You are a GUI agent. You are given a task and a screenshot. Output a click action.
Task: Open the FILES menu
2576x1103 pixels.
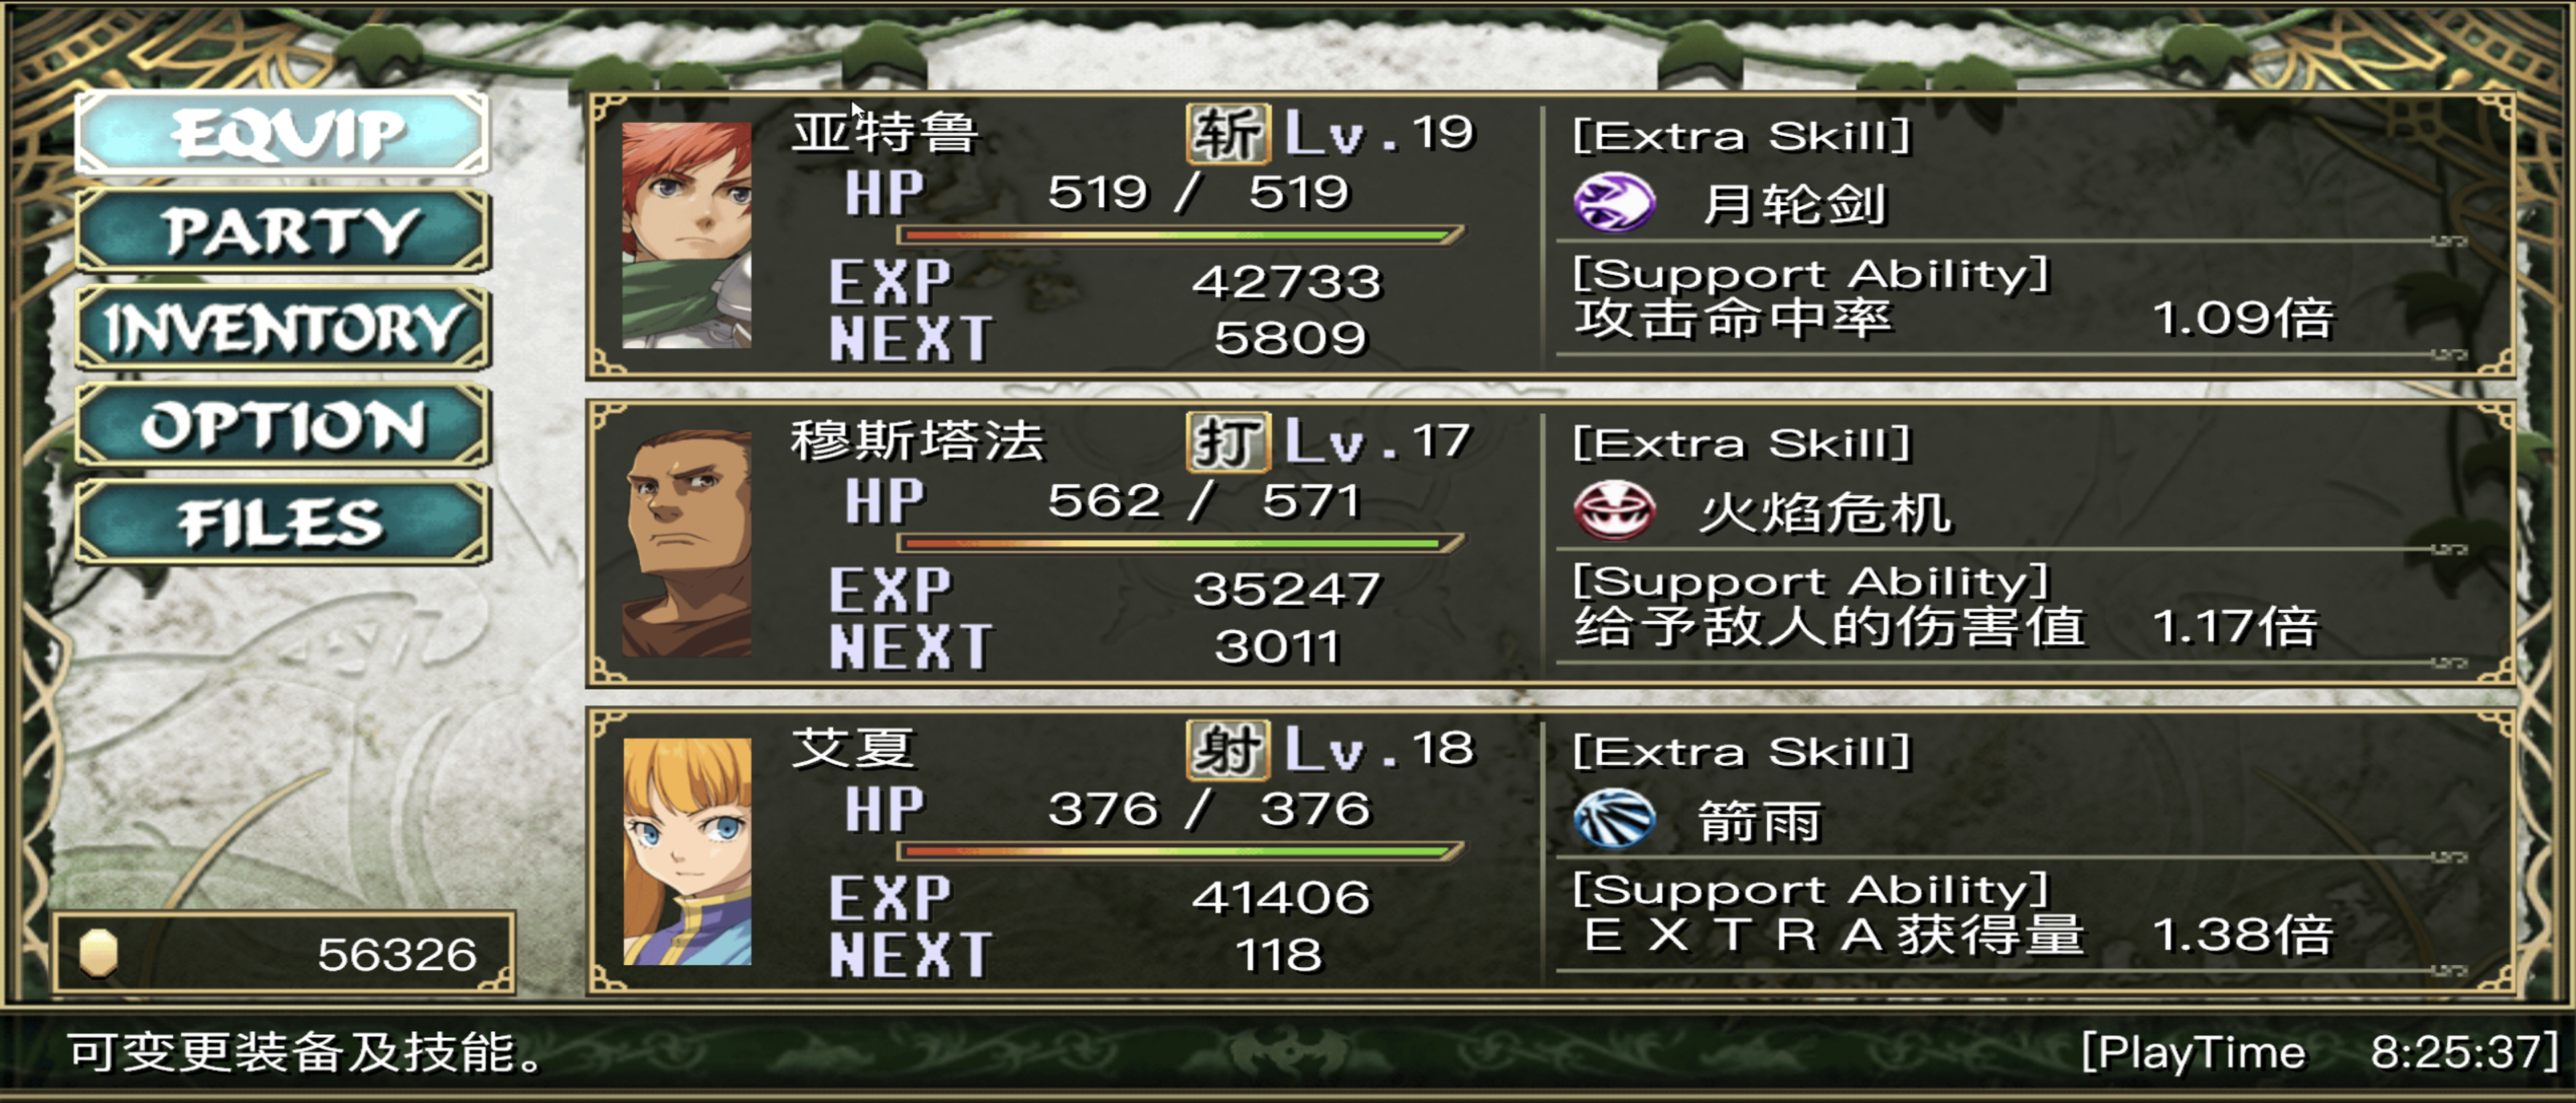coord(283,522)
